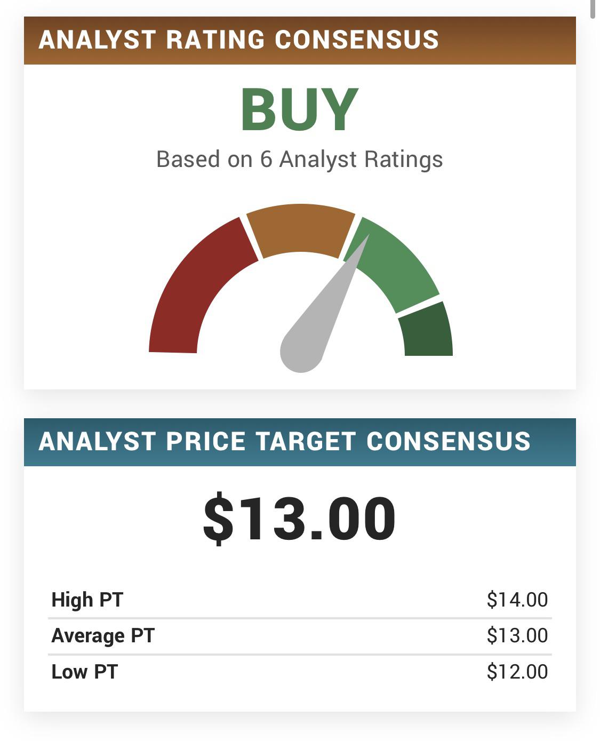
Task: Click the Analyst Price Target Consensus header
Action: point(284,442)
